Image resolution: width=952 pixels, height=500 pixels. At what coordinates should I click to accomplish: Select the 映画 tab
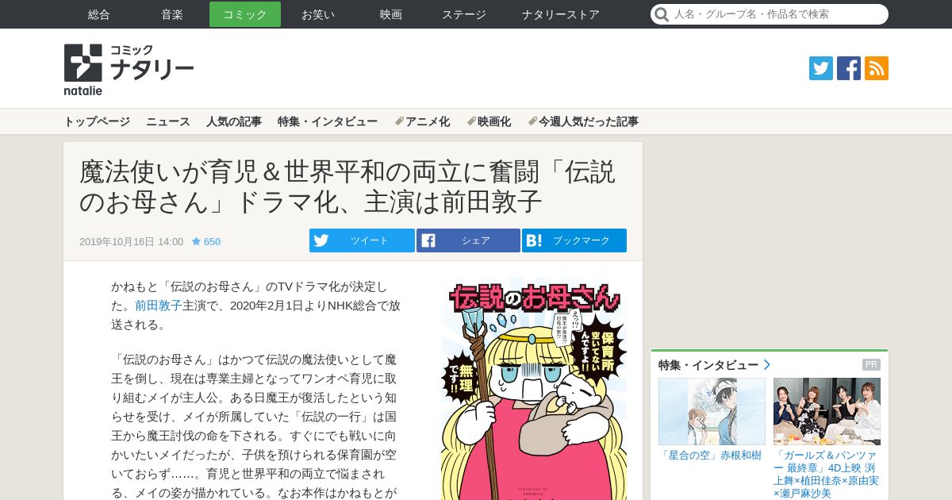point(391,14)
